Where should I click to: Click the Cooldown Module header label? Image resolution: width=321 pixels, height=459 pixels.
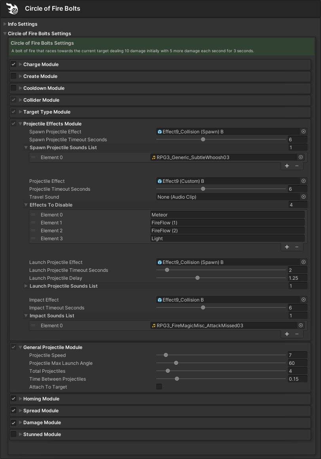[x=44, y=88]
